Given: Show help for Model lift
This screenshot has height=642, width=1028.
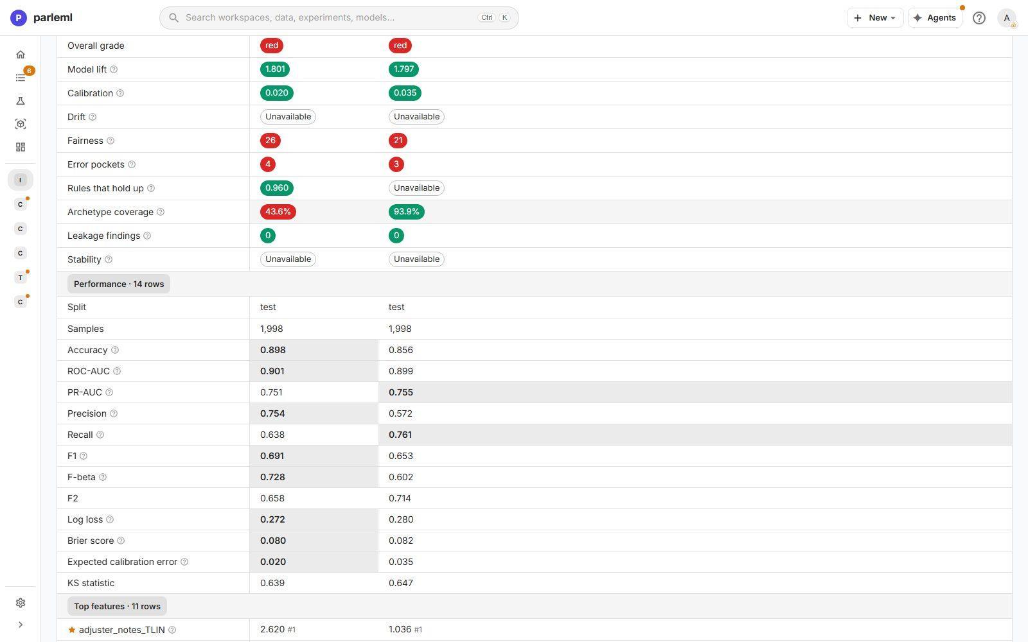Looking at the screenshot, I should (114, 69).
